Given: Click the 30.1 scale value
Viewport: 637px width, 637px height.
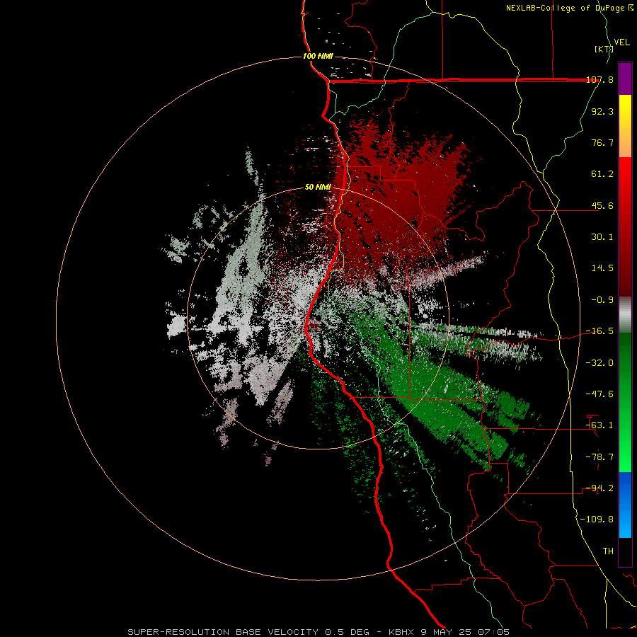Looking at the screenshot, I should (x=602, y=237).
